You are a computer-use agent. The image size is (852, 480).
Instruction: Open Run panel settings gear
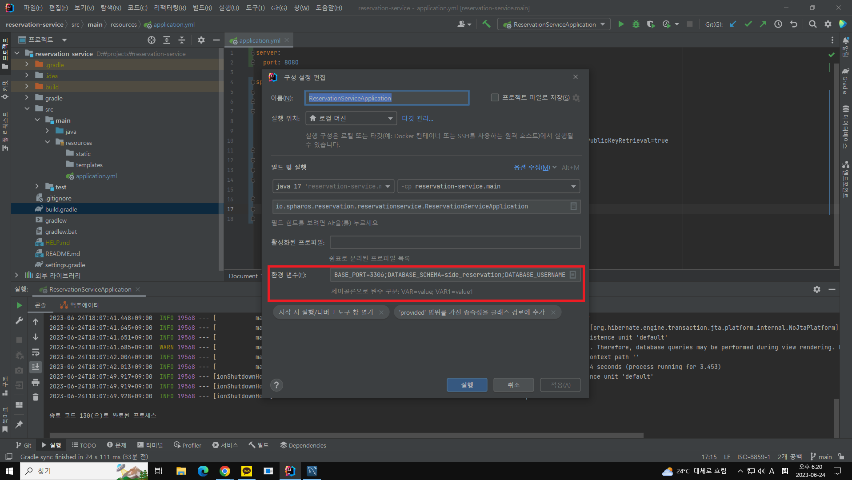817,289
